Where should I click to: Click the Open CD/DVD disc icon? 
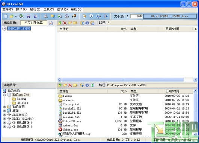[x=21, y=16]
